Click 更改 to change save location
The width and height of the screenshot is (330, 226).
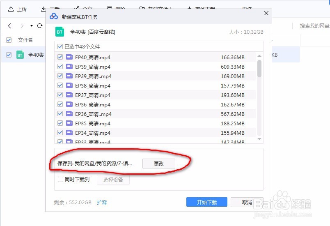pos(159,164)
